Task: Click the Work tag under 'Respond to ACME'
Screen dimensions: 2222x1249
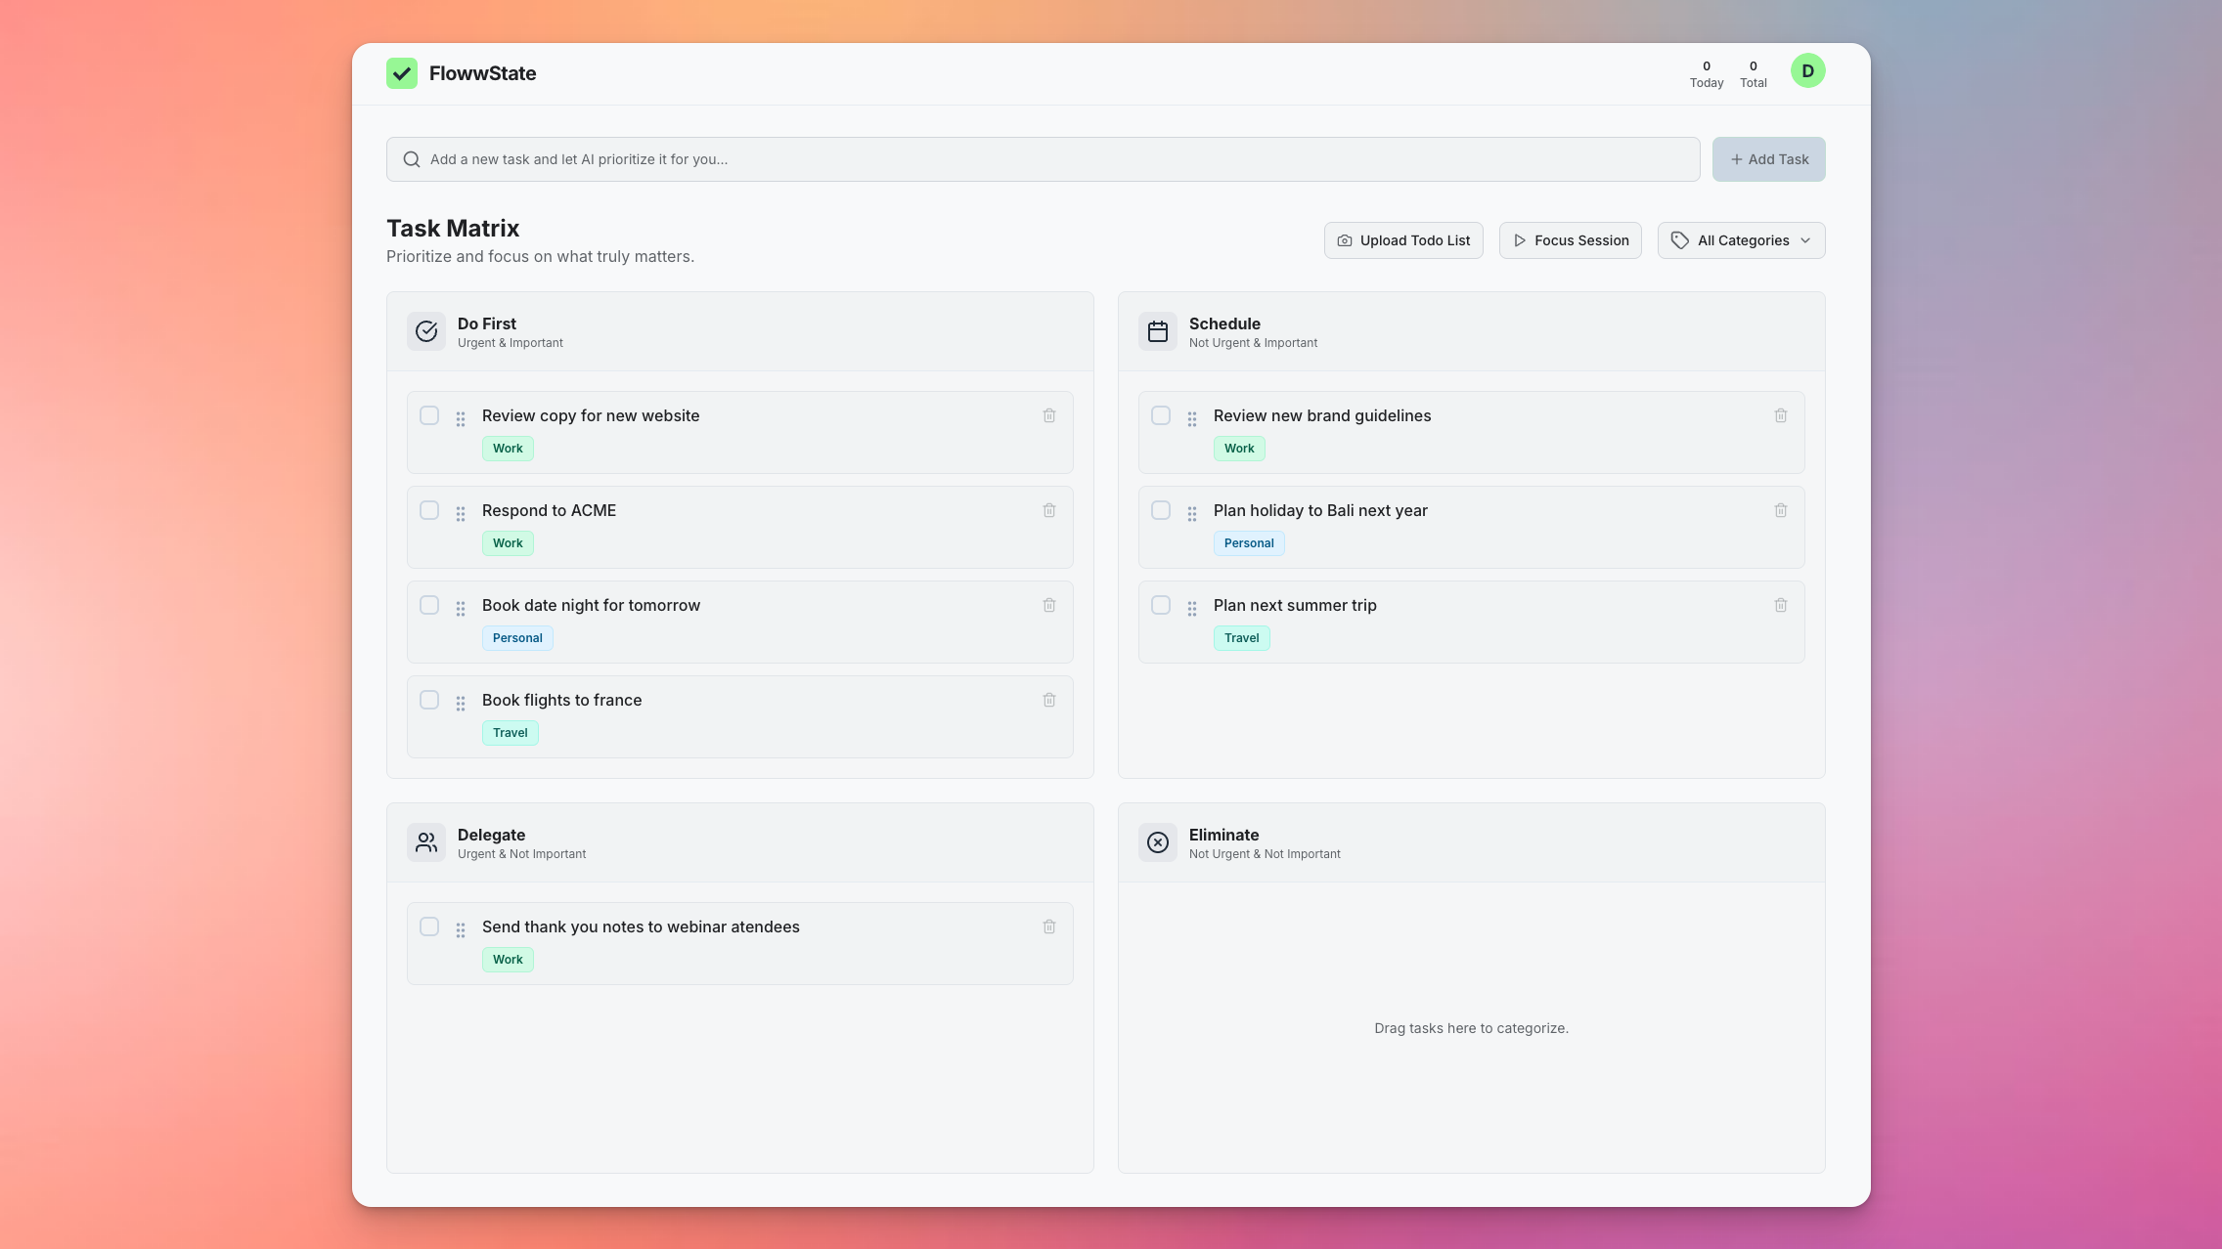Action: click(508, 543)
